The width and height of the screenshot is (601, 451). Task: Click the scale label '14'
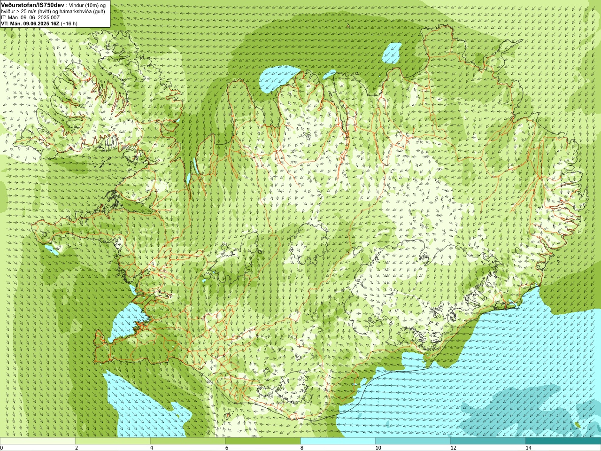point(528,448)
